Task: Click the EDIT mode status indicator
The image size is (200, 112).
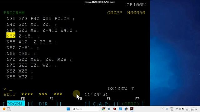Action: (x=9, y=94)
